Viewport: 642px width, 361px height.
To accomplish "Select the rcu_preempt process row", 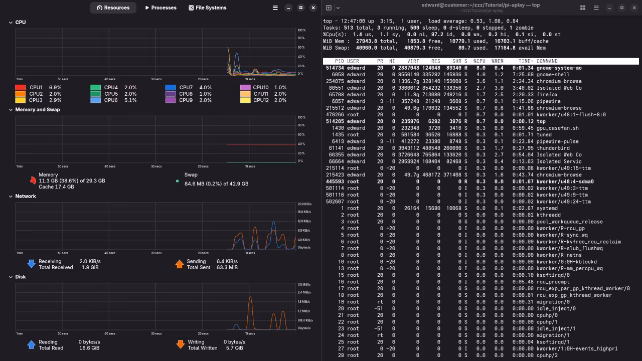I will [x=481, y=282].
